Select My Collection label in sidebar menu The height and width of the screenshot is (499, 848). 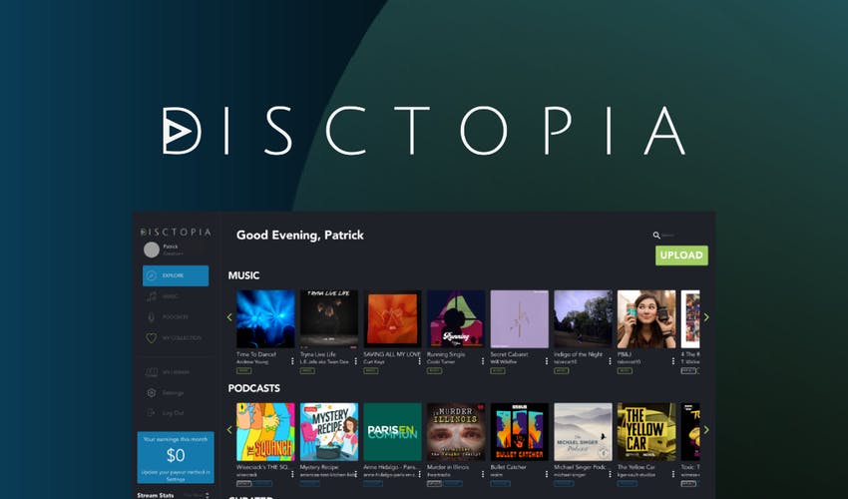[182, 337]
